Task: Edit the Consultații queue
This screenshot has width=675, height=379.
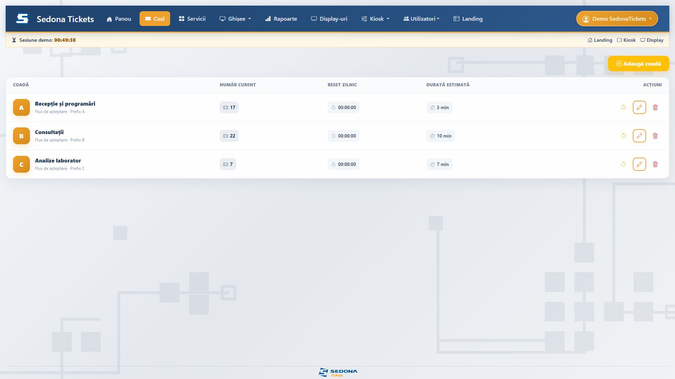Action: 639,136
